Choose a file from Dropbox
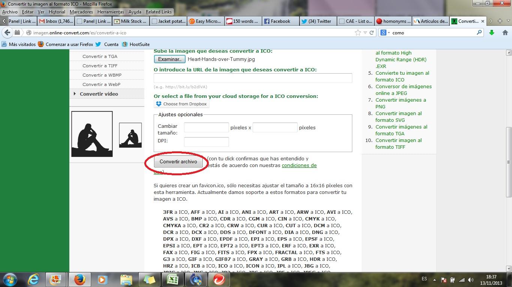 181,104
